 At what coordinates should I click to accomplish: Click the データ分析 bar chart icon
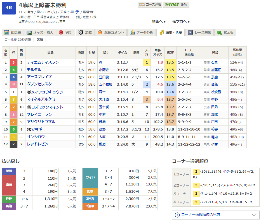click(133, 32)
